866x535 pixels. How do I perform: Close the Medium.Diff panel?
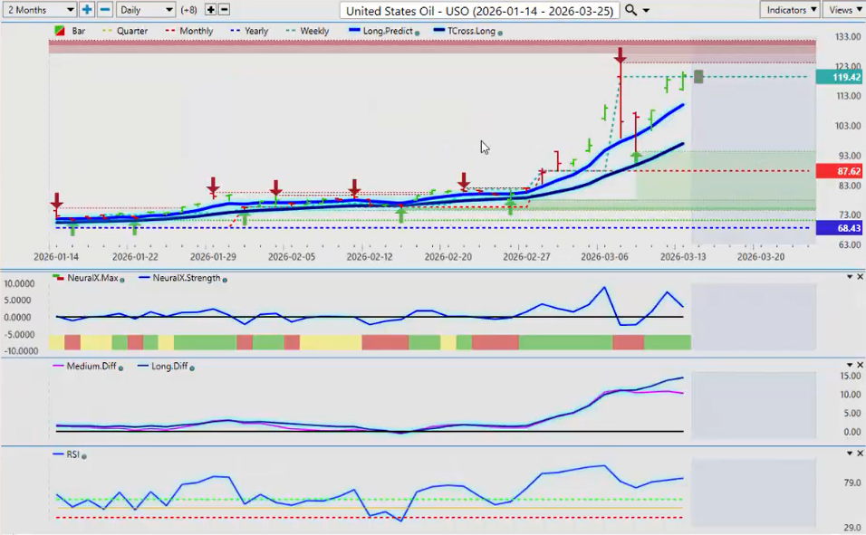(860, 365)
